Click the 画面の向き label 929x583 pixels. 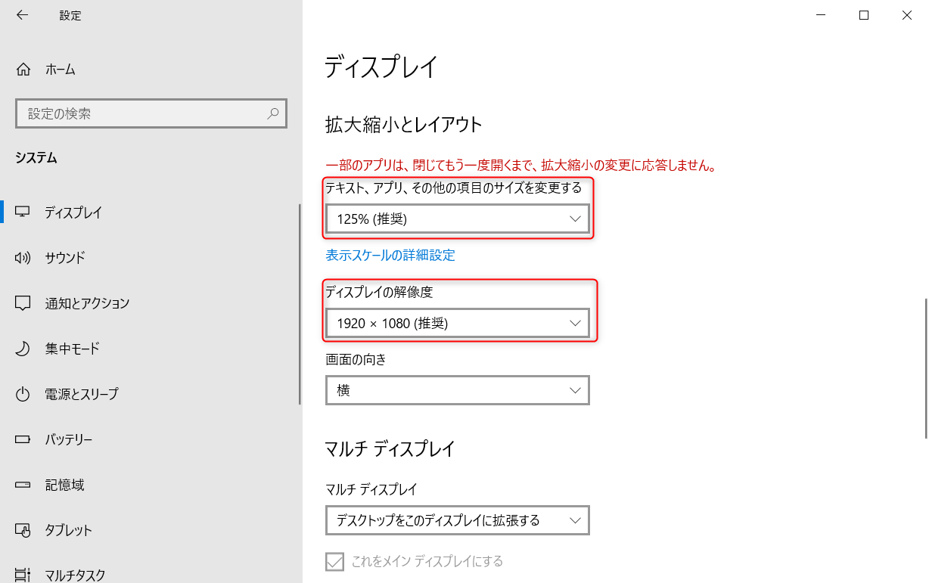(356, 360)
